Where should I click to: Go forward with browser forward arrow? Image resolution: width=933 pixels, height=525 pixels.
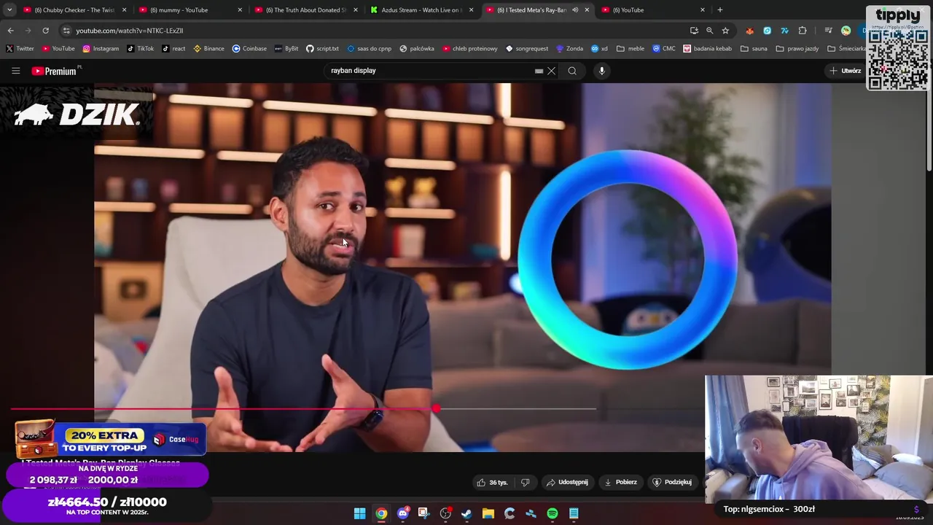click(28, 31)
